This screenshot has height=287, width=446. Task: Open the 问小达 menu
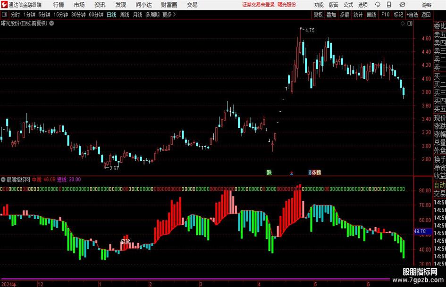143,5
